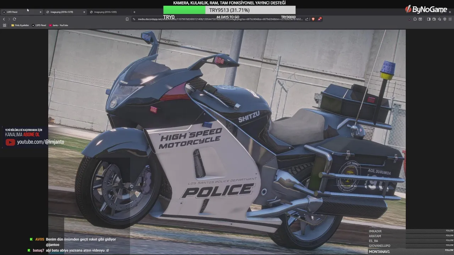
Task: Click the youtube.com/@imjanto overlay link
Action: pyautogui.click(x=40, y=142)
